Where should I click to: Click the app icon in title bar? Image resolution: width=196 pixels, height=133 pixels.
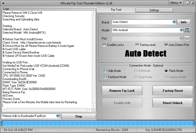(4, 3)
